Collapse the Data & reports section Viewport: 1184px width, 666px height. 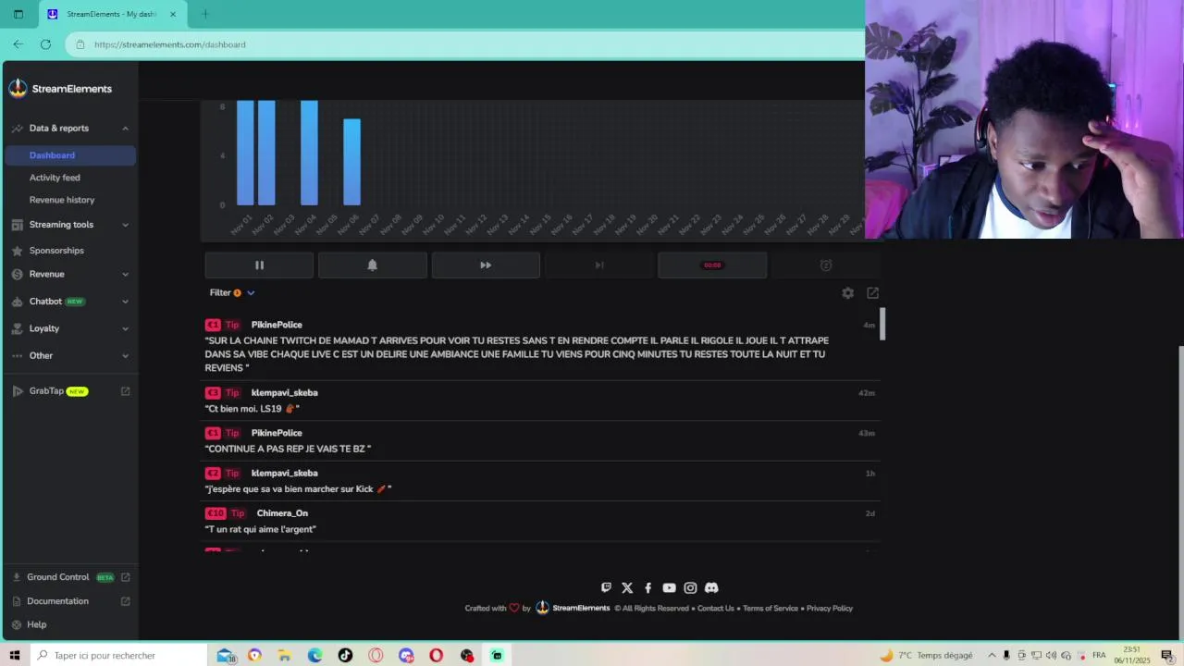tap(125, 129)
